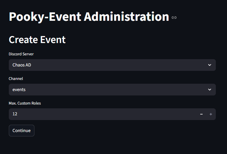This screenshot has width=227, height=154.
Task: Click empty middle of Channel select box
Action: pos(112,90)
